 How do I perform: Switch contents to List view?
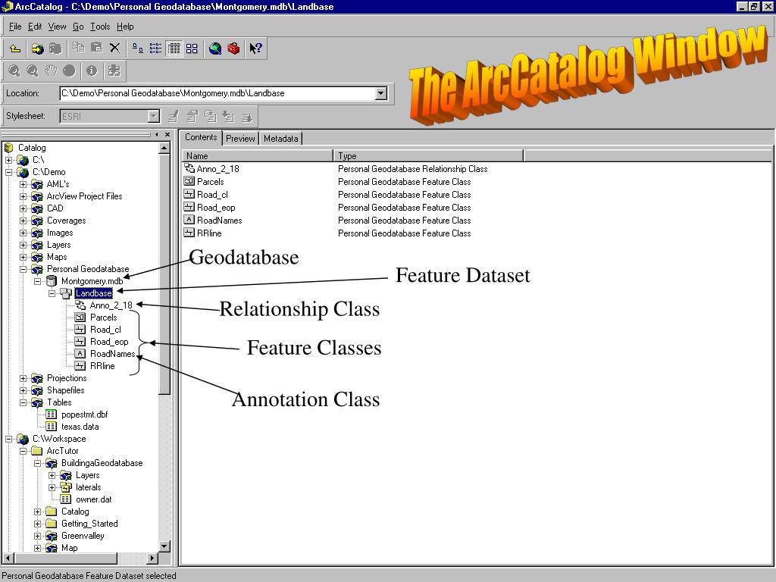coord(155,48)
